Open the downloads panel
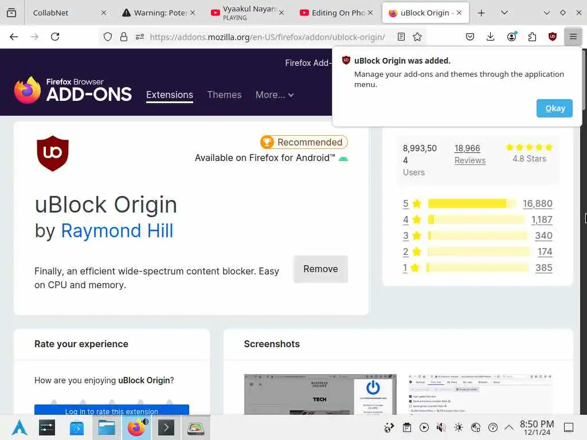 pos(490,37)
